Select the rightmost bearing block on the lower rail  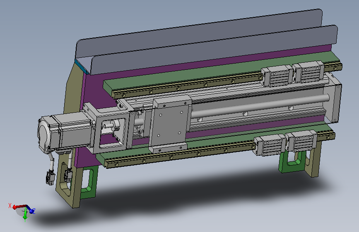301,140
